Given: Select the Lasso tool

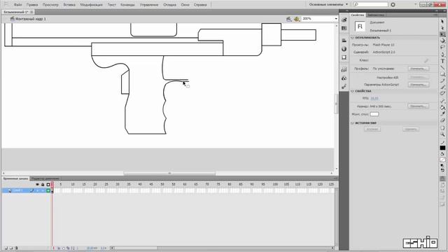Looking at the screenshot, I should [442, 47].
